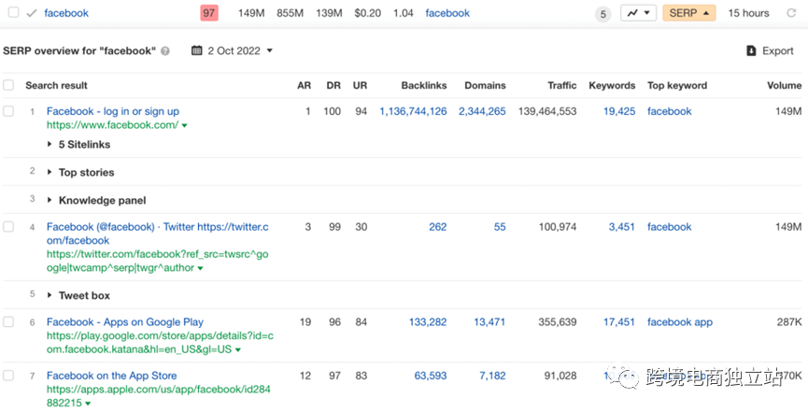Click the red keyword difficulty badge 97
The width and height of the screenshot is (808, 412).
208,13
